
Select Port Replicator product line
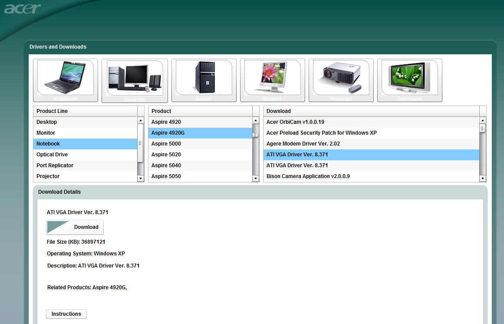click(x=55, y=165)
